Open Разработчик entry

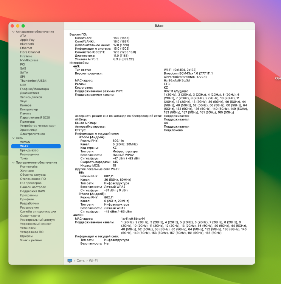click(x=29, y=203)
